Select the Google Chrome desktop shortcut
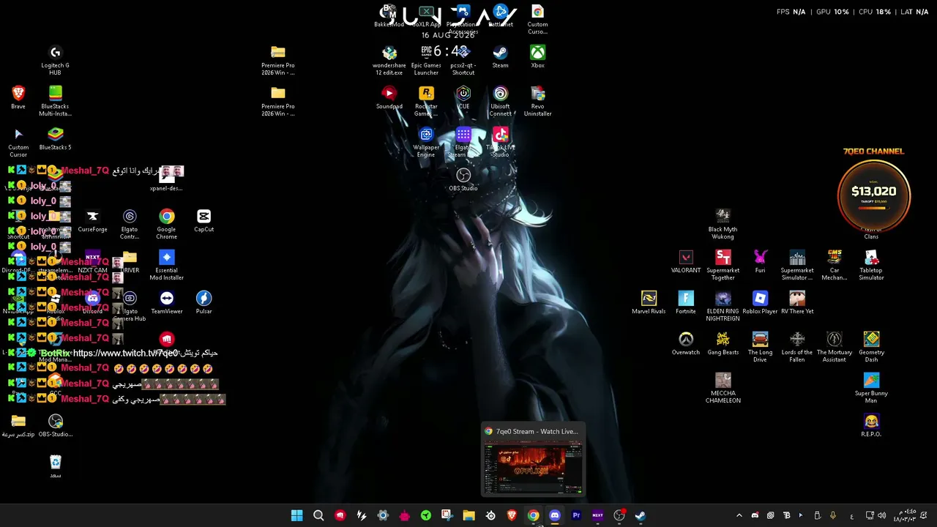 (166, 224)
